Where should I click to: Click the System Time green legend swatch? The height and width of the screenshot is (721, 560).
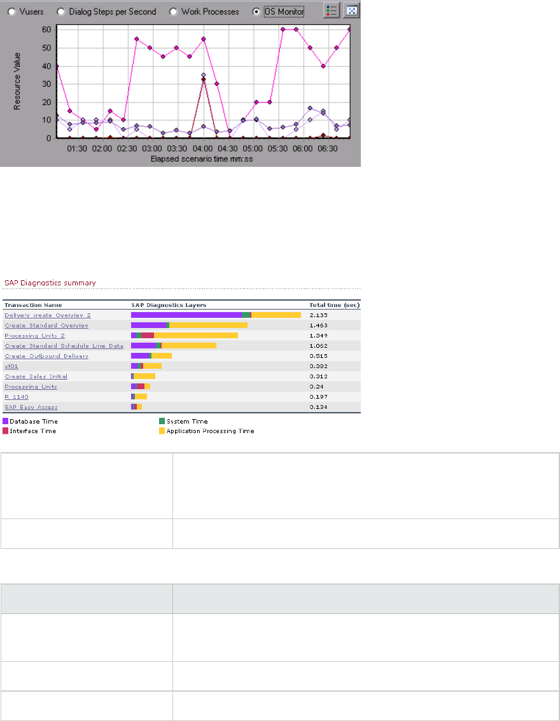point(162,421)
